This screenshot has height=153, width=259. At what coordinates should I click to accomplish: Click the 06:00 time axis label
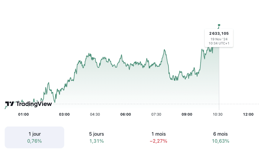click(126, 114)
